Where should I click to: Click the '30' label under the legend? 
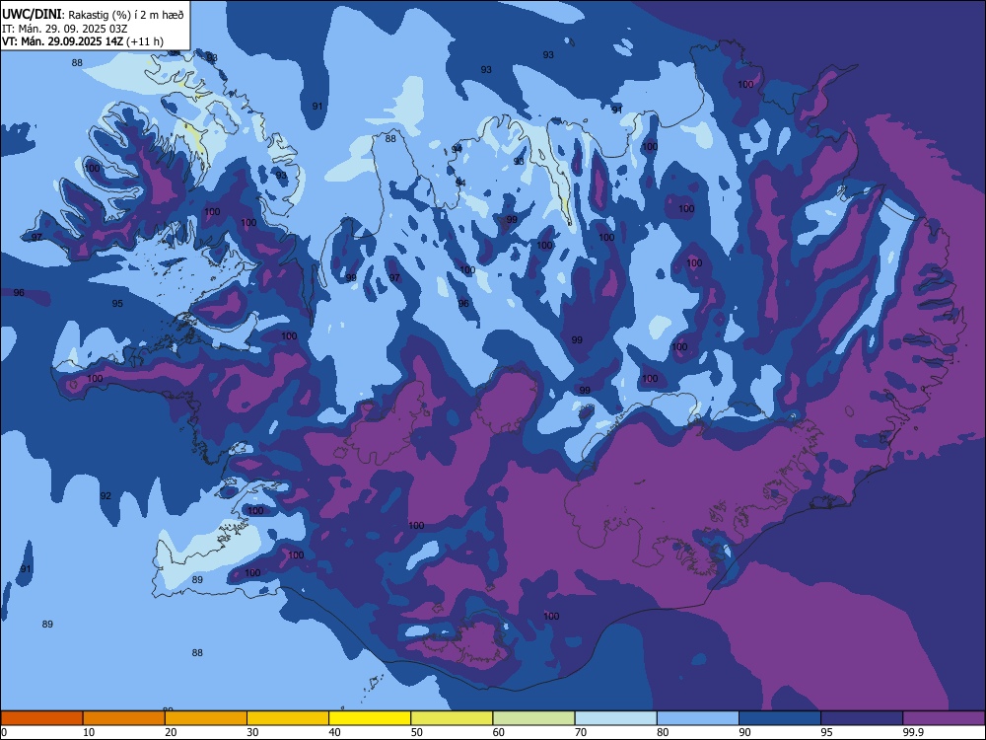point(252,732)
